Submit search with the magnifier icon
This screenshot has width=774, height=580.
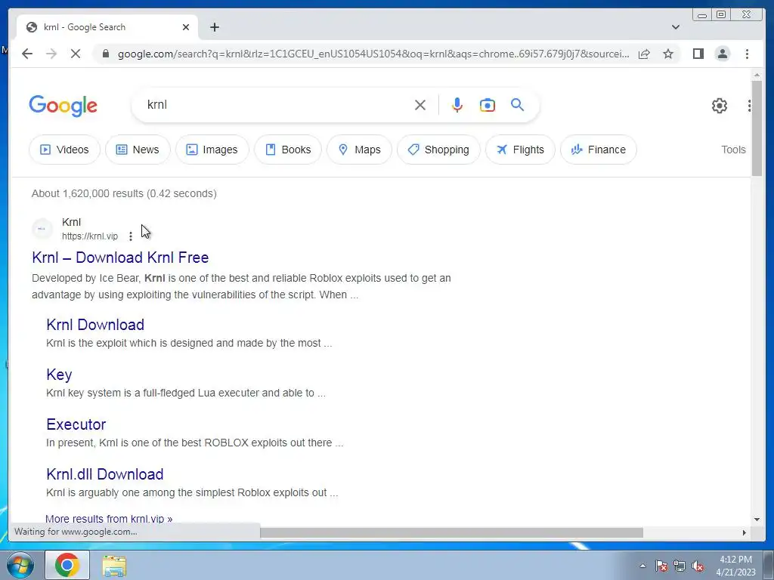pyautogui.click(x=517, y=104)
